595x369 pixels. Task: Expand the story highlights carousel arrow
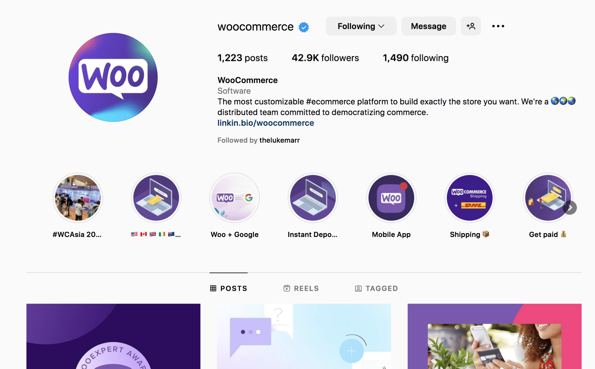571,208
